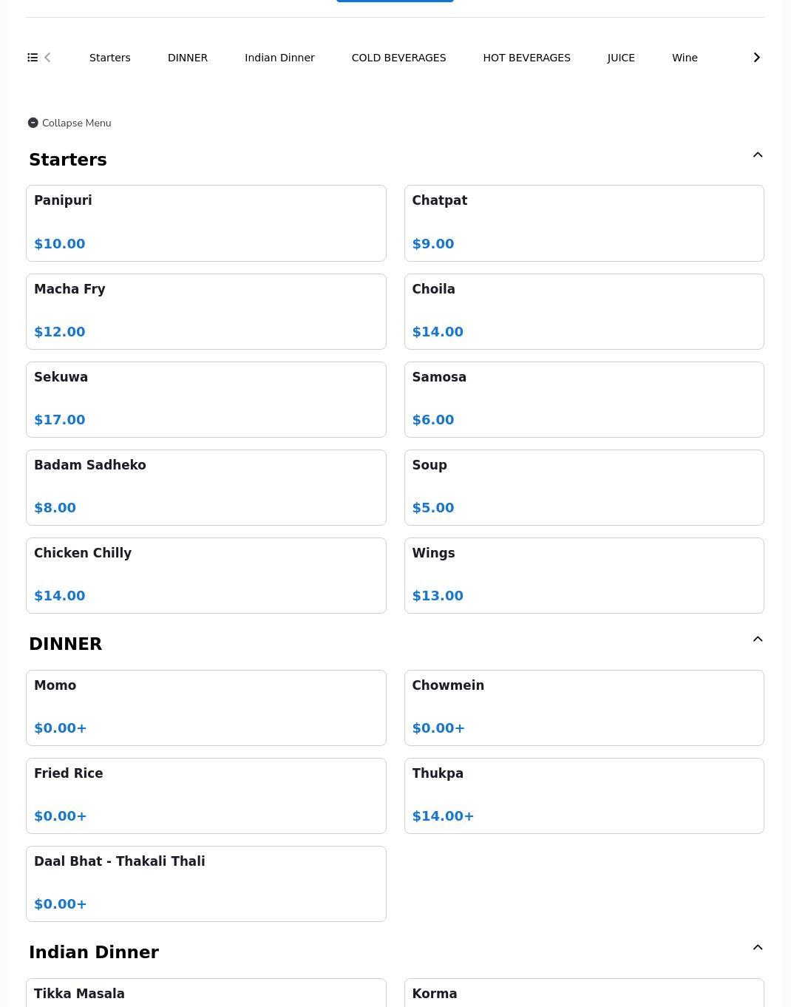Switch to the HOT BEVERAGES tab
Screen dimensions: 791x1007
[526, 58]
